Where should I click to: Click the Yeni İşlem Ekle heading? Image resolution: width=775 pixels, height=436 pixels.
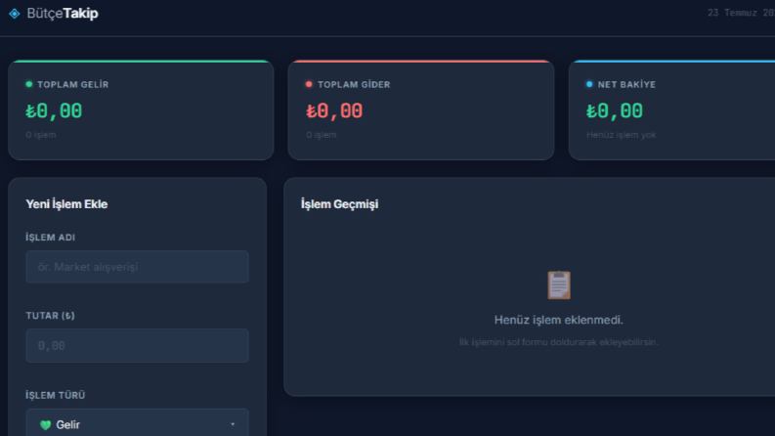coord(66,204)
